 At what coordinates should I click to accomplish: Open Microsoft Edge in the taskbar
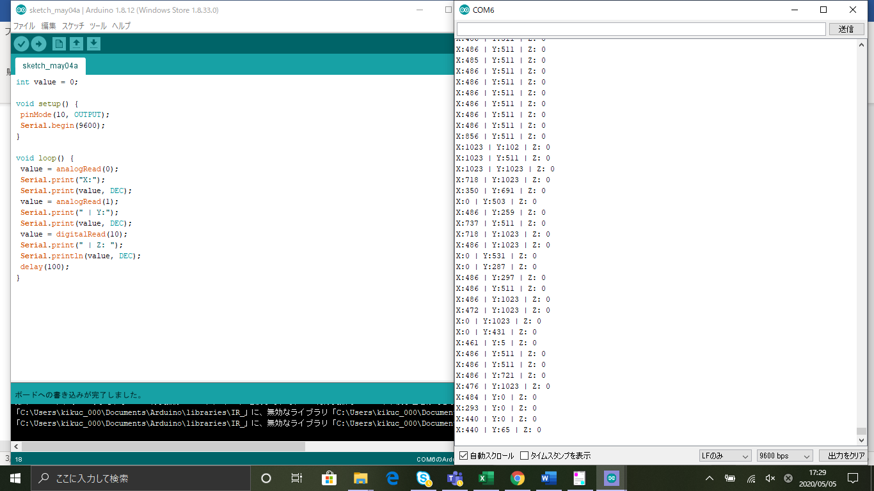coord(392,478)
